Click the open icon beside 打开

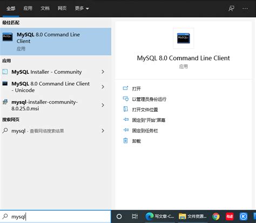[x=125, y=88]
